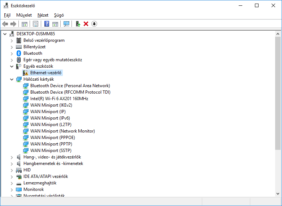Click the Billentyűzet keyboard icon
Image resolution: width=282 pixels, height=206 pixels.
point(19,47)
